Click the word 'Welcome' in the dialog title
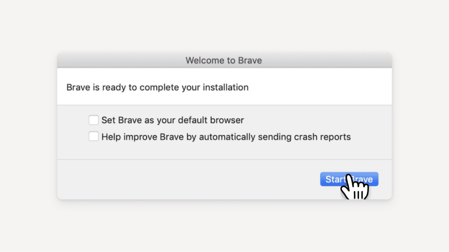Viewport: 449px width, 252px height. (x=205, y=60)
